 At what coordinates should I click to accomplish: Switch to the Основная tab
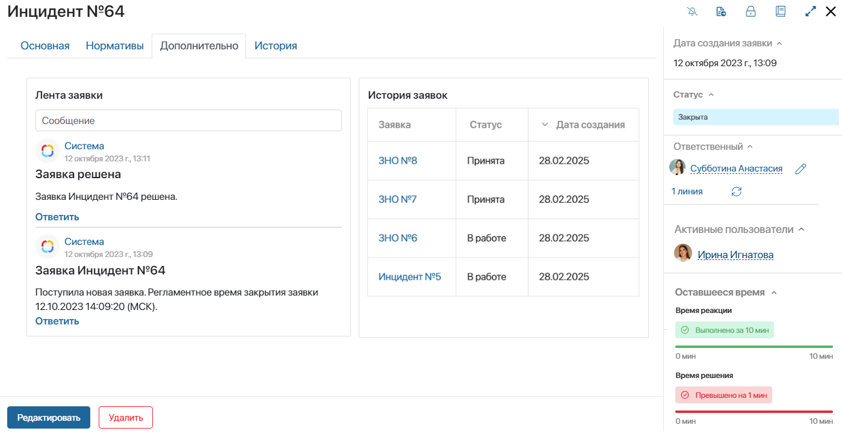point(45,46)
